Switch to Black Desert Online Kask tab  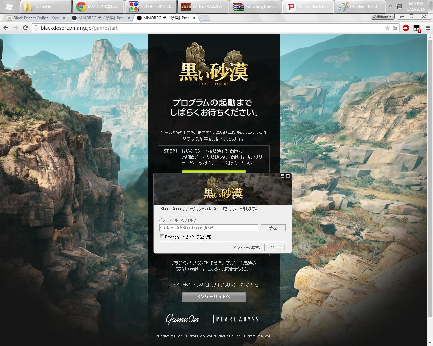(36, 18)
